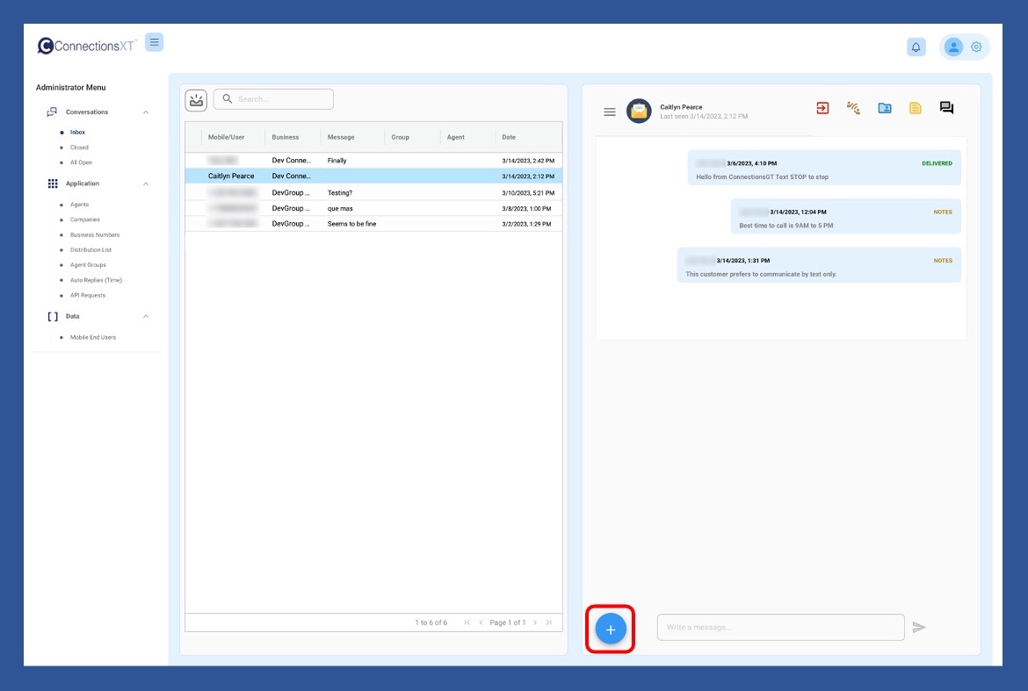Go to Auto Replies (Time) menu item
The height and width of the screenshot is (691, 1028).
[96, 280]
